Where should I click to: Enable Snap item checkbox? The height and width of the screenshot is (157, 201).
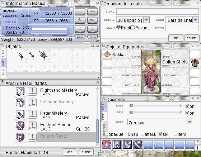click(176, 134)
